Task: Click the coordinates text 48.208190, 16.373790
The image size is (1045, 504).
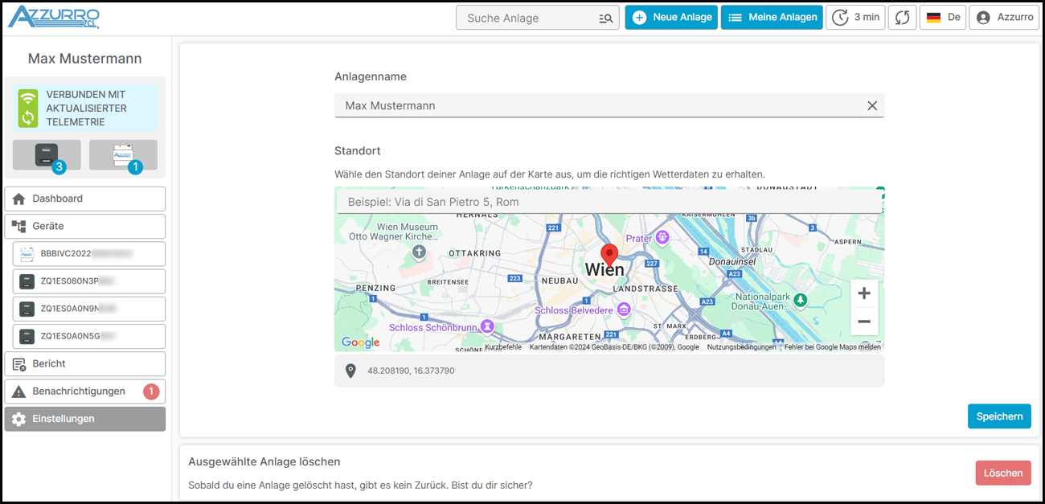Action: tap(411, 371)
